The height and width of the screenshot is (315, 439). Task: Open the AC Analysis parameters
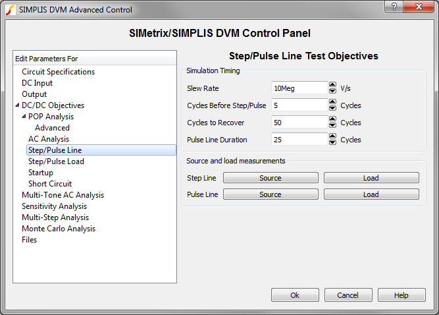click(x=49, y=139)
